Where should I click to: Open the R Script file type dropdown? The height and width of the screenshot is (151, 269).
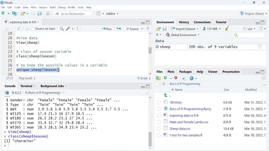coord(144,78)
